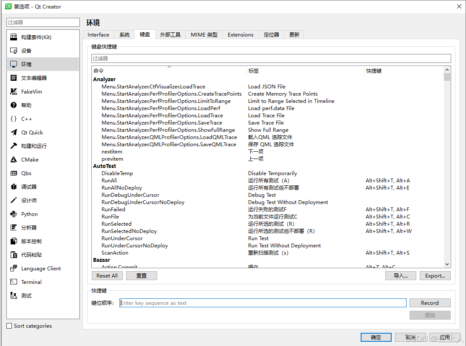
Task: Open the 分析器 analyzer icon
Action: coord(14,227)
